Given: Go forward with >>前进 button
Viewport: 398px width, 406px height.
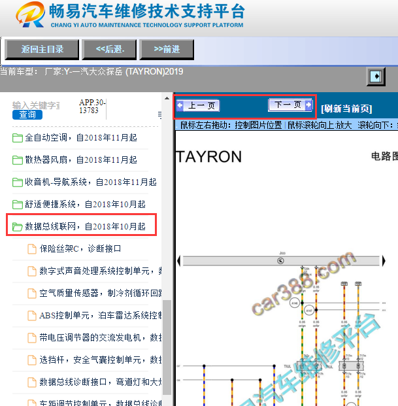Looking at the screenshot, I should click(x=167, y=50).
